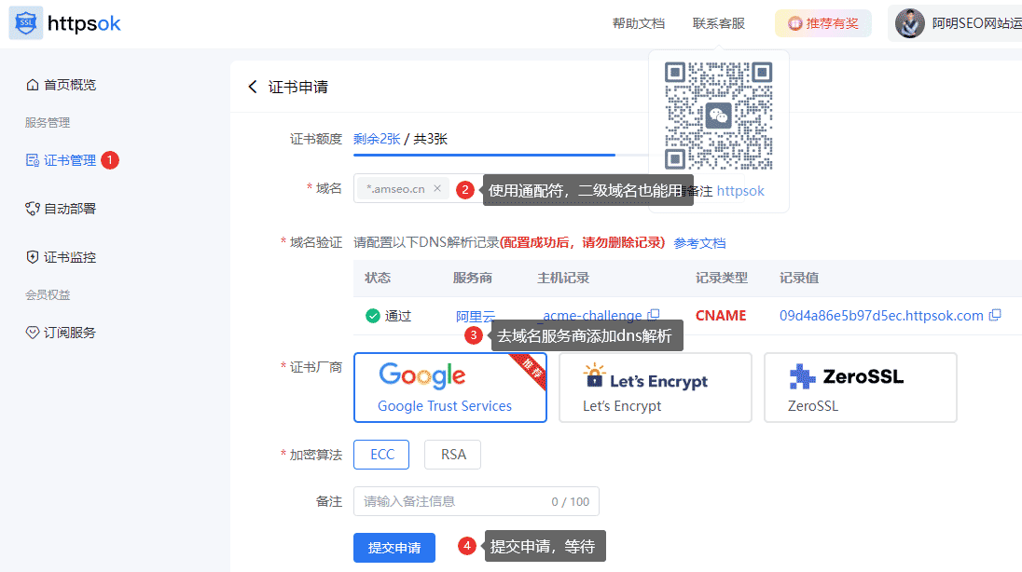Open the user avatar profile picture
1022x572 pixels.
910,23
